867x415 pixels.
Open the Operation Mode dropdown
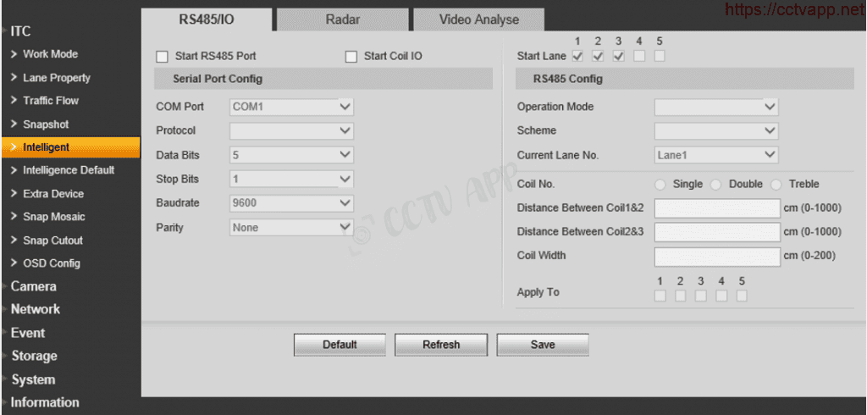(715, 108)
